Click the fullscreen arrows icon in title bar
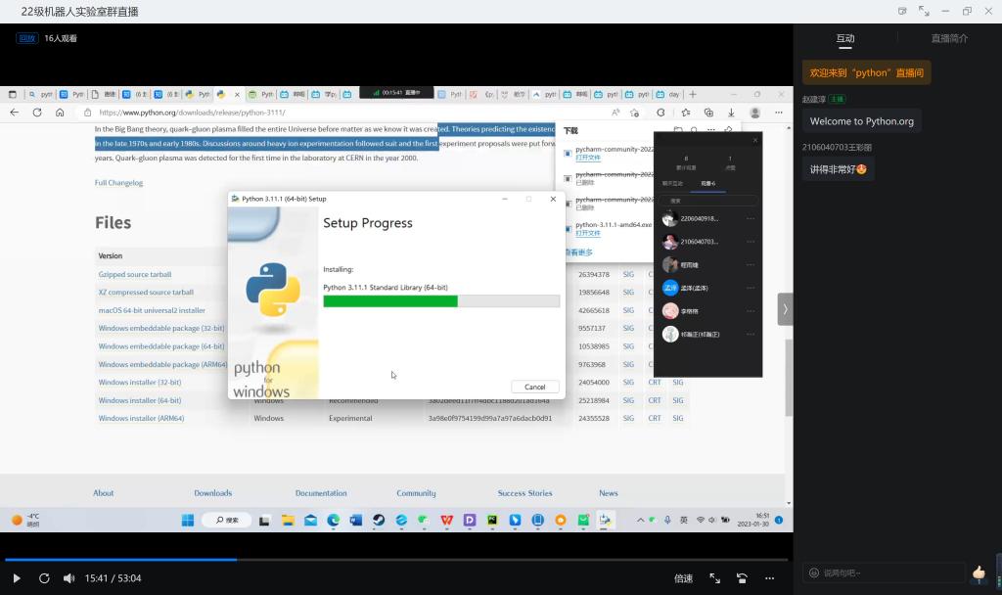This screenshot has height=595, width=1002. [x=924, y=11]
